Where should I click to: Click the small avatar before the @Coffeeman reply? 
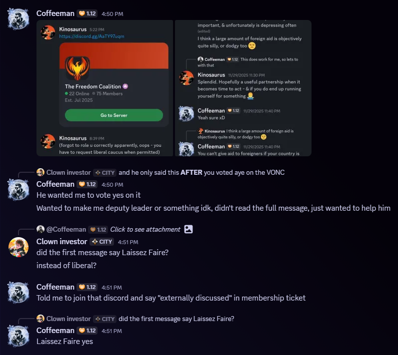[x=40, y=229]
